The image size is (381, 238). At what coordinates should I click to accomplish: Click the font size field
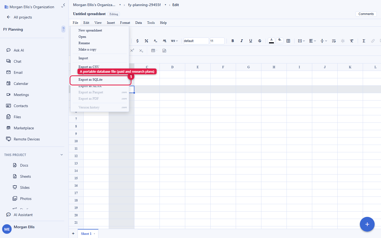[217, 41]
